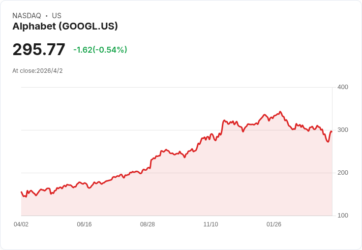
Task: Click the 04/02 date on x-axis
Action: 21,224
